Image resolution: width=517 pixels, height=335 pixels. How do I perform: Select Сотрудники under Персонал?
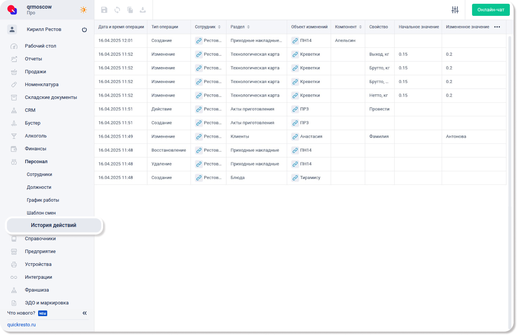point(39,174)
